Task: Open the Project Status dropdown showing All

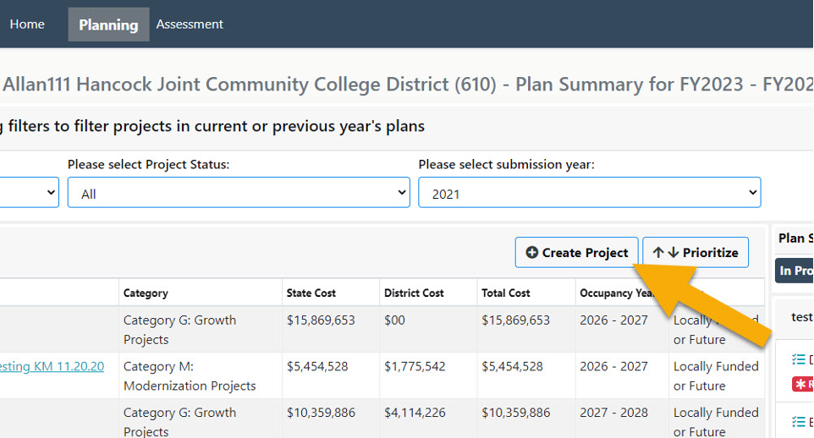Action: coord(239,193)
